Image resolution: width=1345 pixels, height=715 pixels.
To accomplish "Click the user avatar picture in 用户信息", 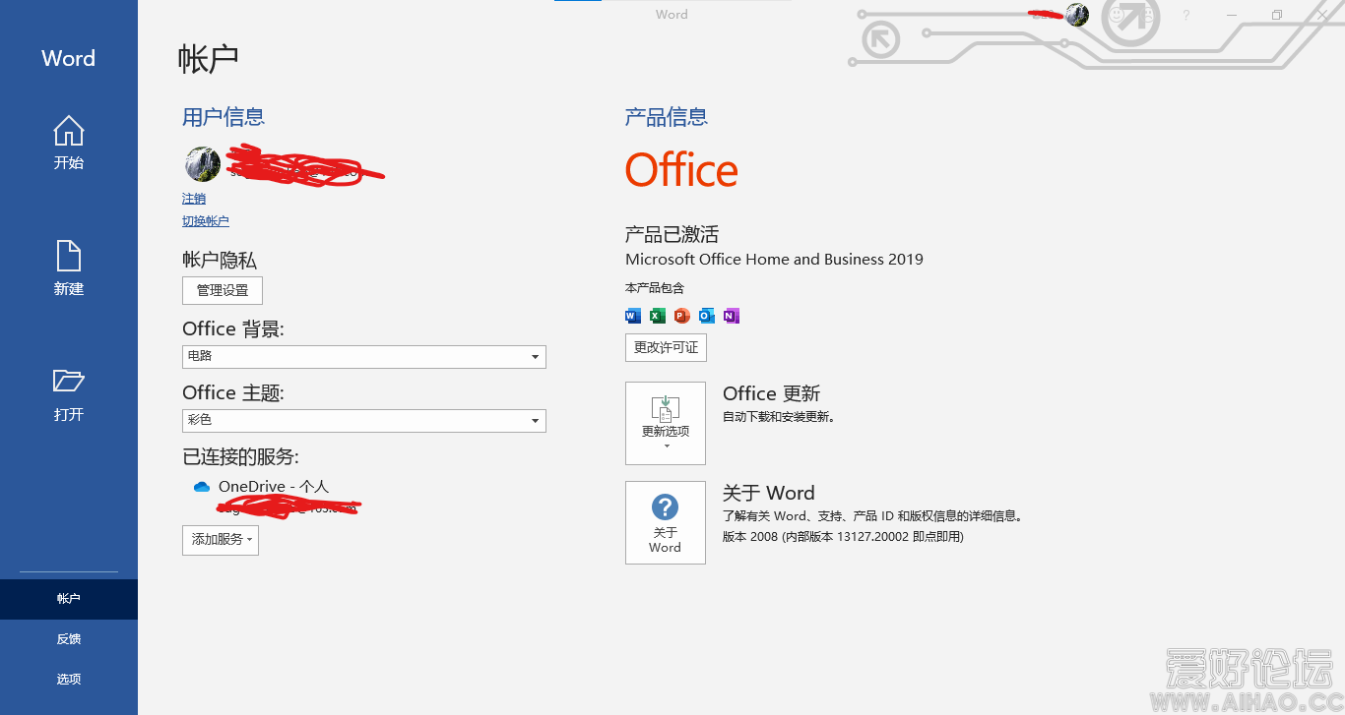I will pos(202,164).
